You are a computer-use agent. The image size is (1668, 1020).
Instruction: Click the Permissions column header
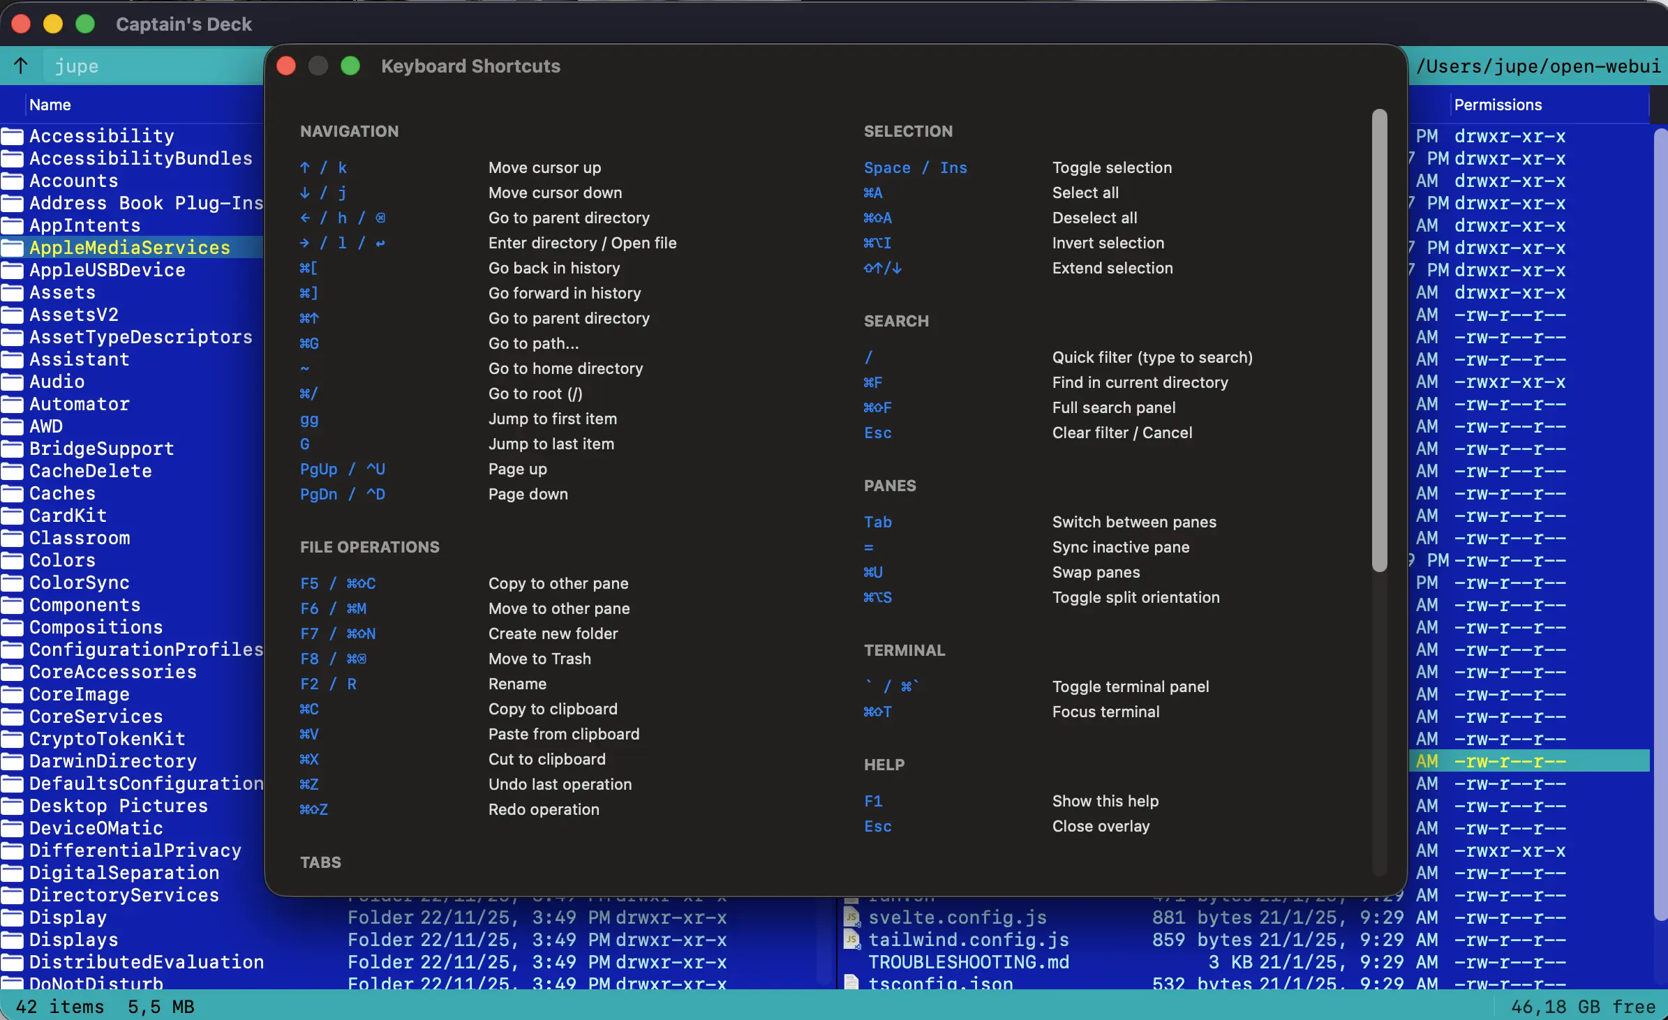1498,105
